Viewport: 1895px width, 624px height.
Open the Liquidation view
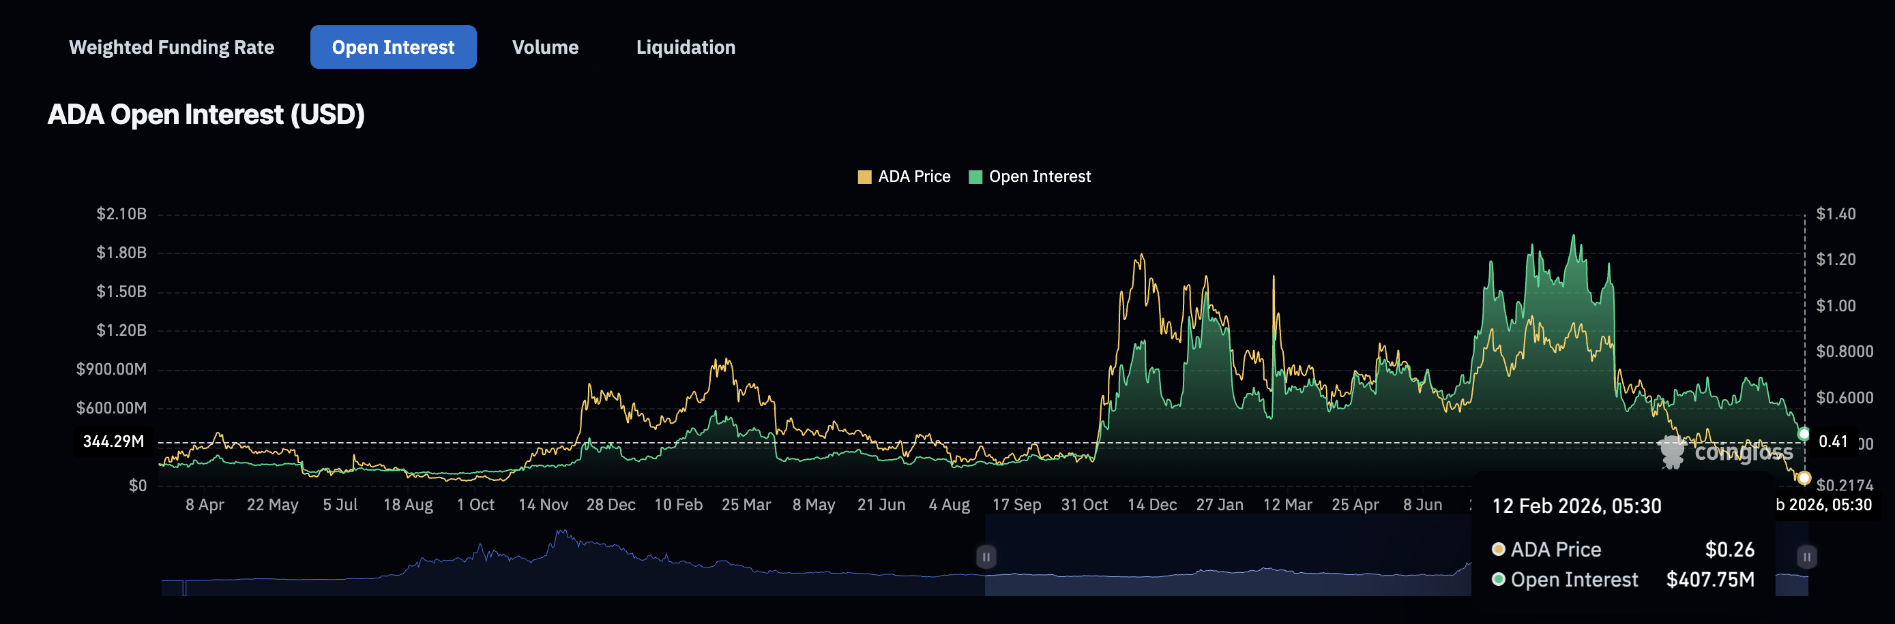(x=685, y=47)
